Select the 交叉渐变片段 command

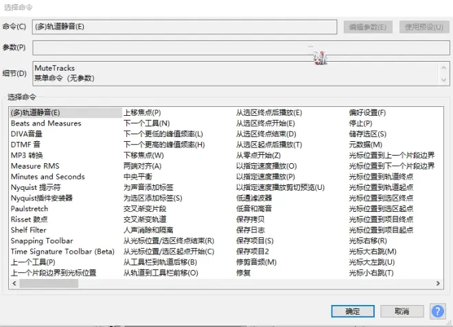coord(145,208)
